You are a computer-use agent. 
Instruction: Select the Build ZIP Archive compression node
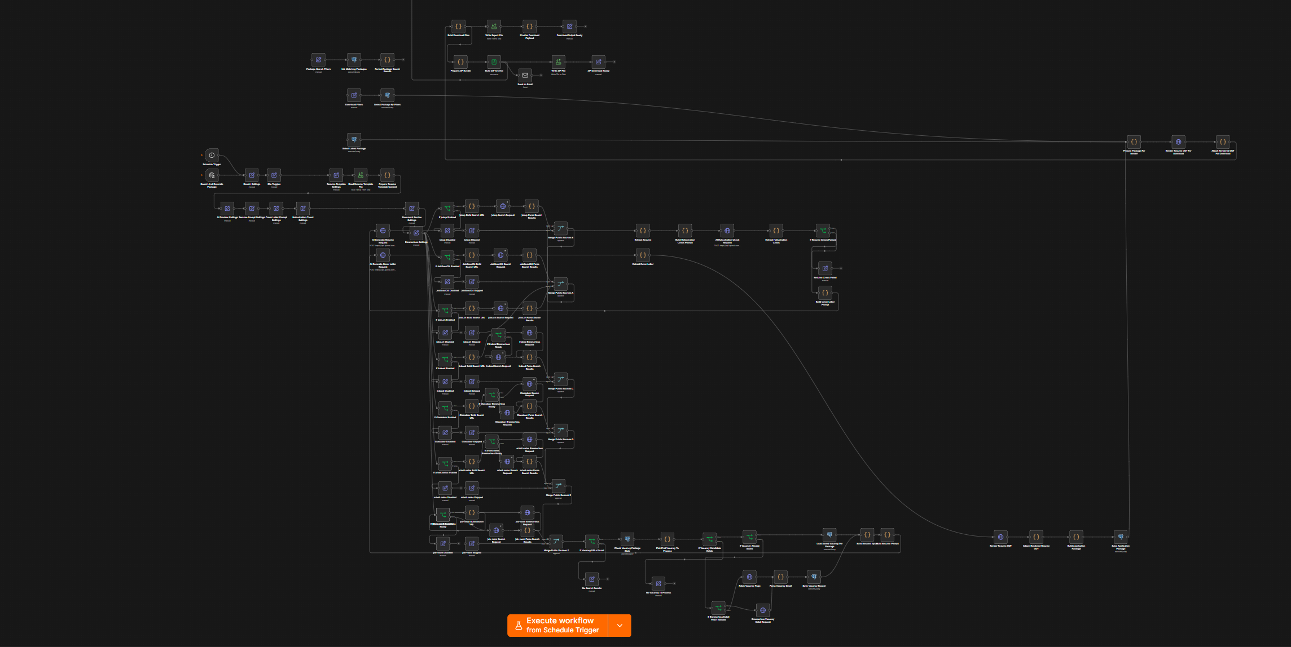[x=494, y=61]
